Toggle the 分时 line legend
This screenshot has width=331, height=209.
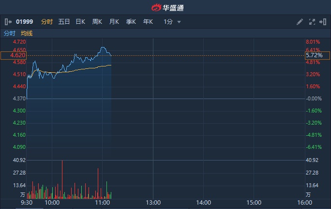[10, 33]
